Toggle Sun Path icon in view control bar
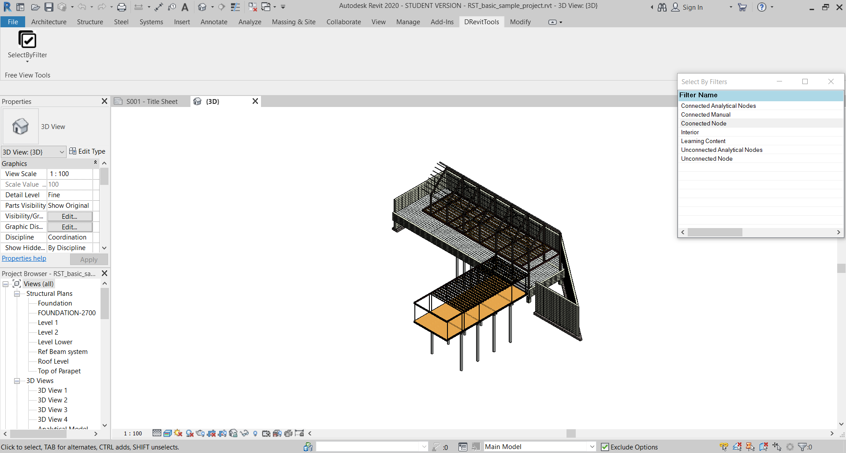The width and height of the screenshot is (846, 453). click(178, 433)
